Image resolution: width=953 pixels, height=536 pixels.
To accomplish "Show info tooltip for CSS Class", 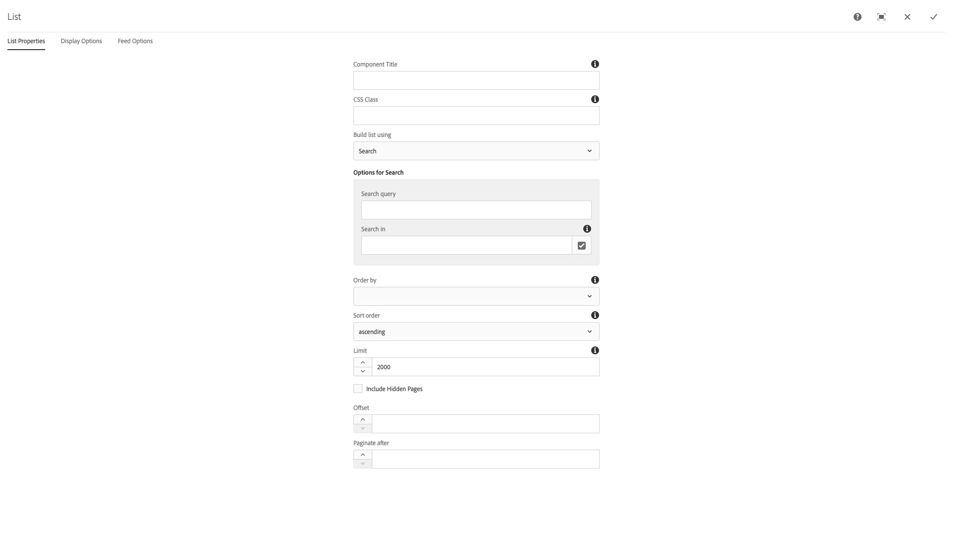I will (x=595, y=99).
